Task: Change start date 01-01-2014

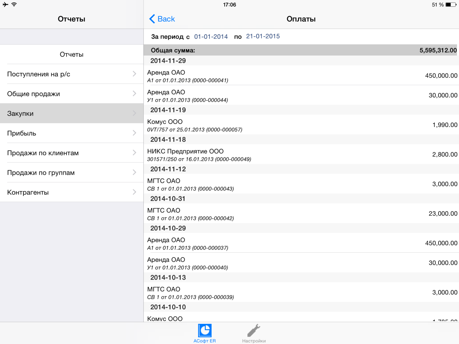Action: click(x=211, y=37)
